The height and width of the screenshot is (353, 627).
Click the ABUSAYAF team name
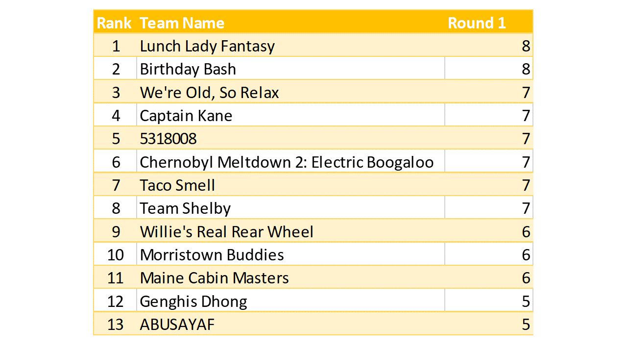pyautogui.click(x=177, y=325)
